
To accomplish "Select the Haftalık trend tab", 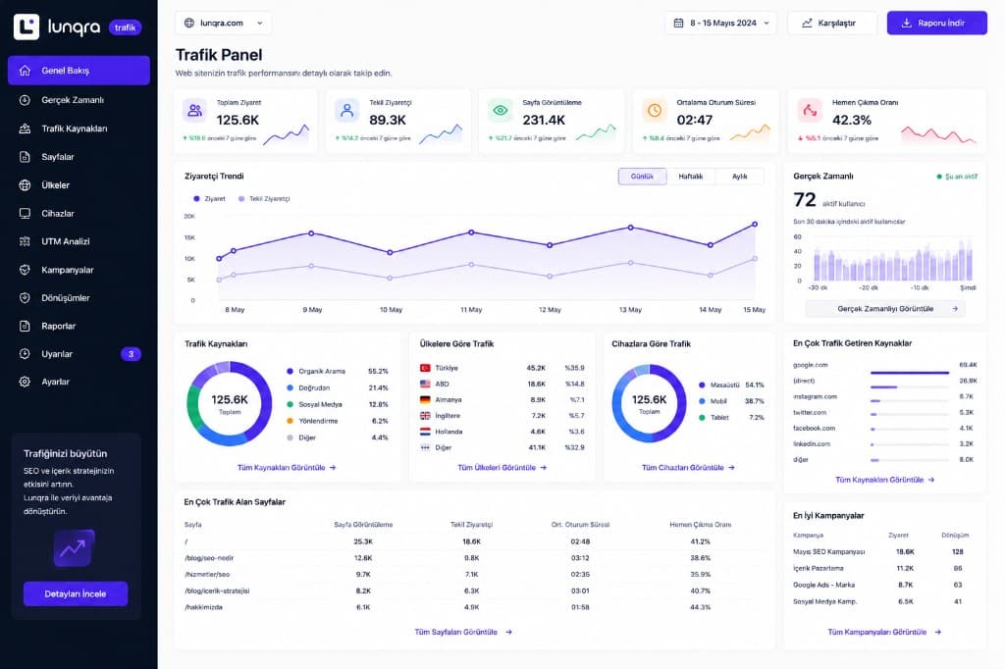I will pyautogui.click(x=691, y=177).
